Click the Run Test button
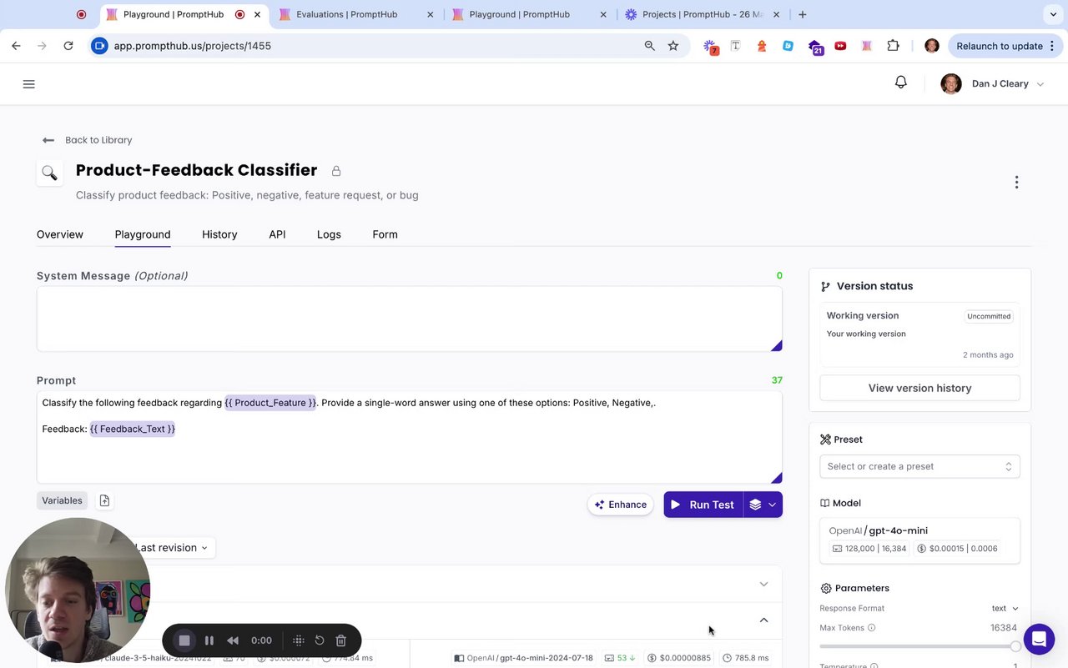 [703, 505]
